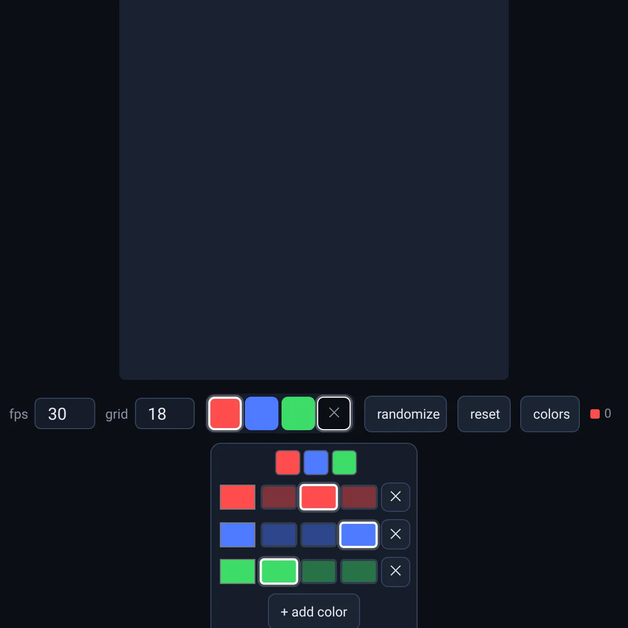Toggle first dim red cell in red row

tap(279, 497)
